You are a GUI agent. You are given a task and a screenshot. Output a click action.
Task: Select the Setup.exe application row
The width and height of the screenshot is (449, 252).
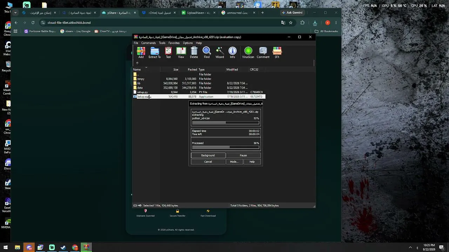[199, 97]
